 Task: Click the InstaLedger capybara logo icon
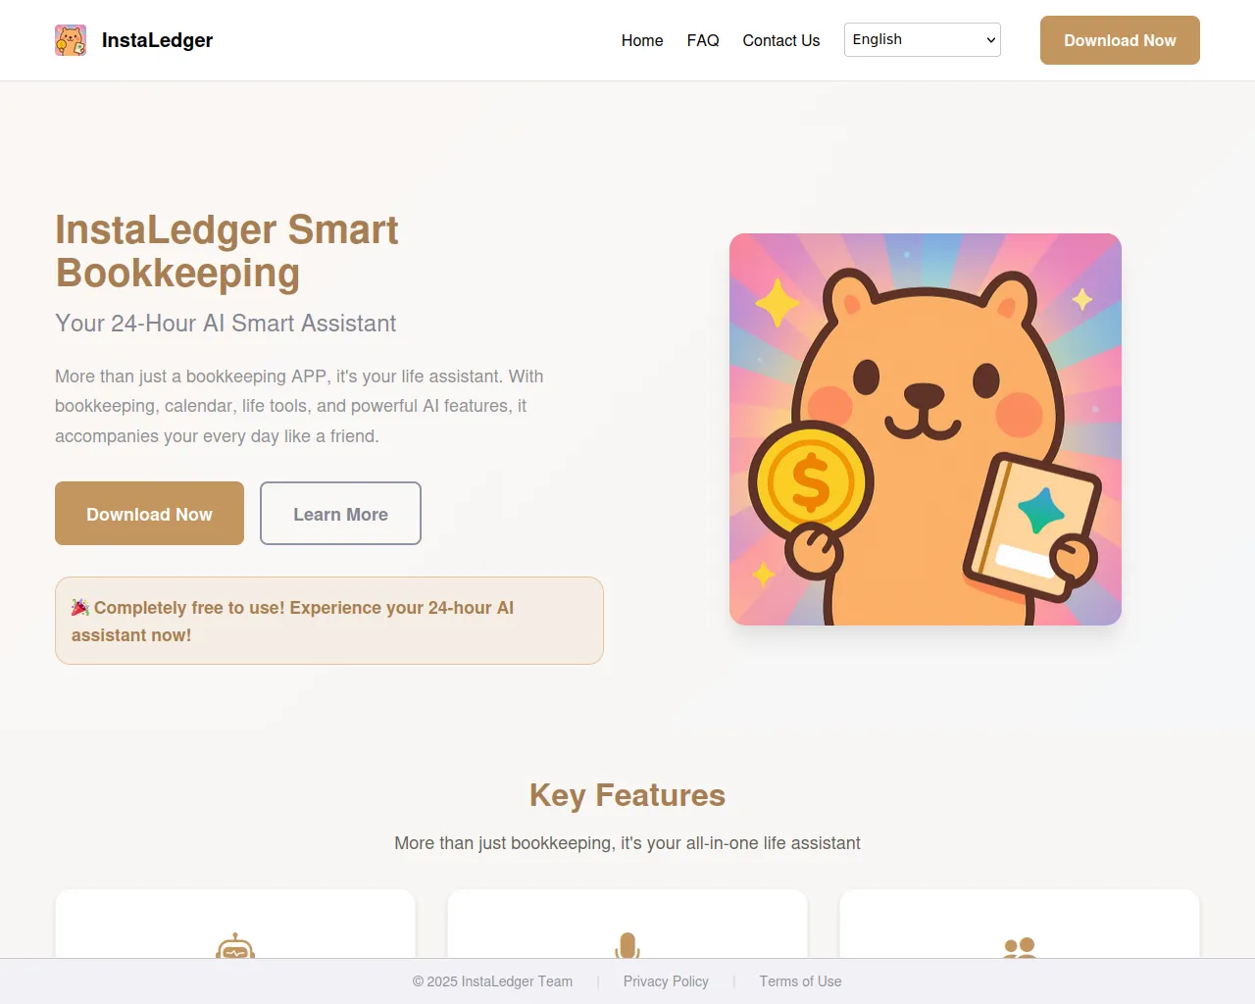71,40
